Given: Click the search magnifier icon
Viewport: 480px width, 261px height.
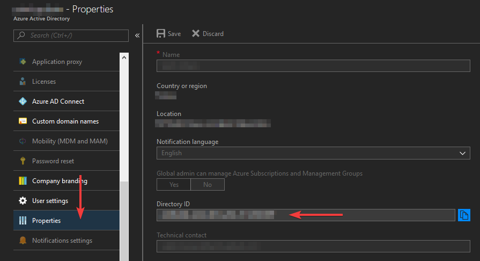Looking at the screenshot, I should point(21,35).
